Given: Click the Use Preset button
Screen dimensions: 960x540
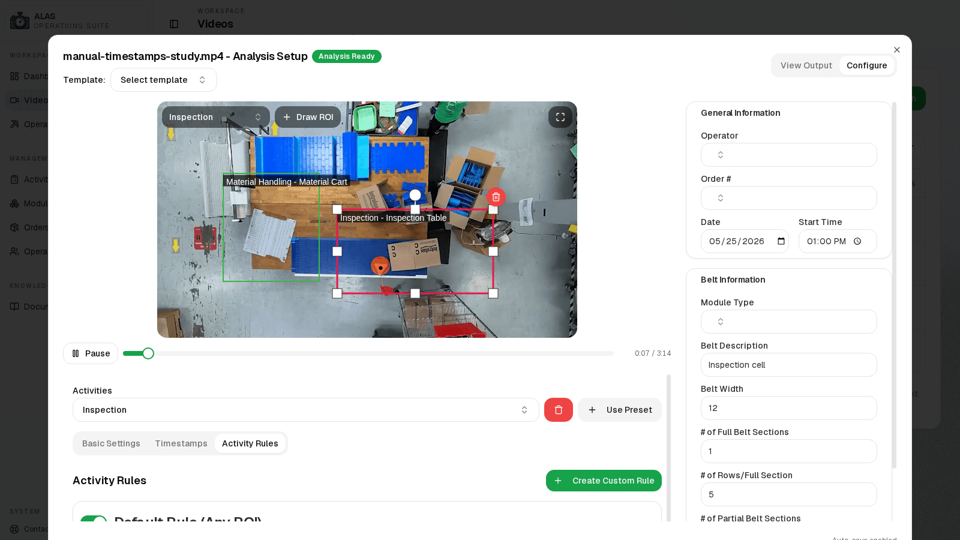Looking at the screenshot, I should (x=620, y=410).
